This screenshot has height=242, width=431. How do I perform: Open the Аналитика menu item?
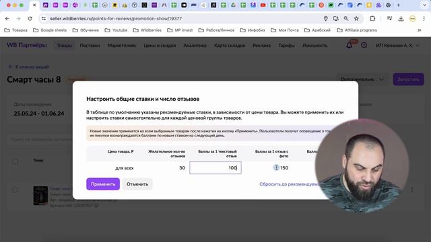click(195, 46)
